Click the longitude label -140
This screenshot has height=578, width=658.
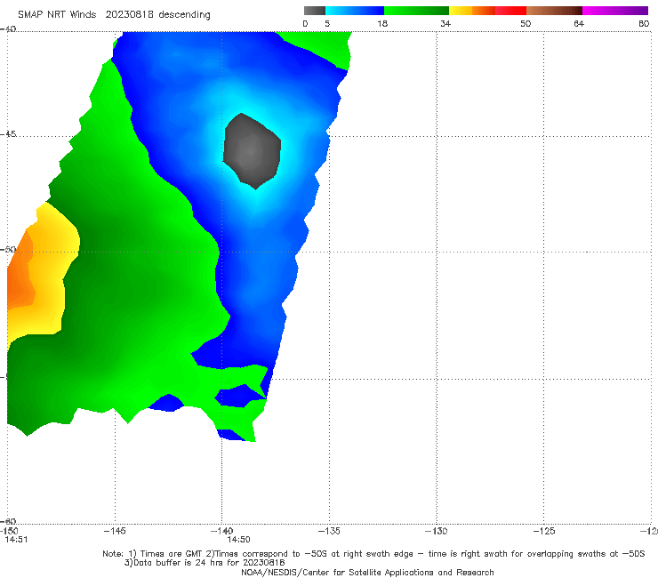221,531
